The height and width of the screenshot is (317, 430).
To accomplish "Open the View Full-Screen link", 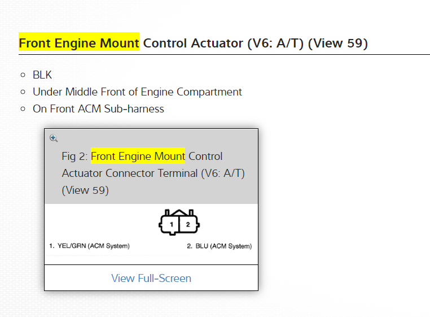I will click(x=151, y=278).
